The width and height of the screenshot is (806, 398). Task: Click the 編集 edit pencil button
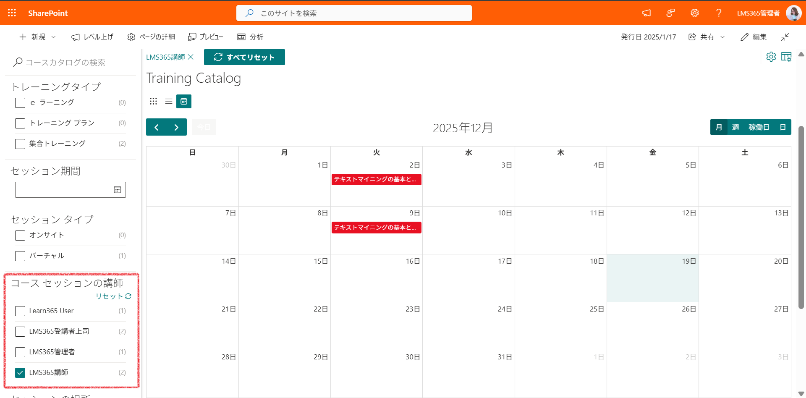tap(754, 37)
